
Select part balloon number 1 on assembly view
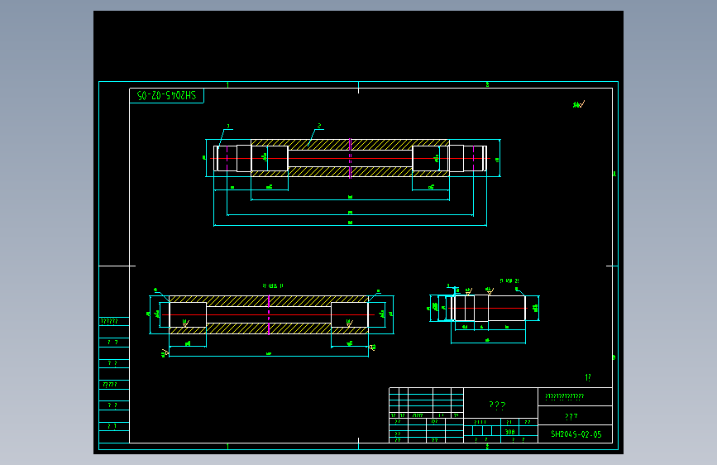(228, 127)
